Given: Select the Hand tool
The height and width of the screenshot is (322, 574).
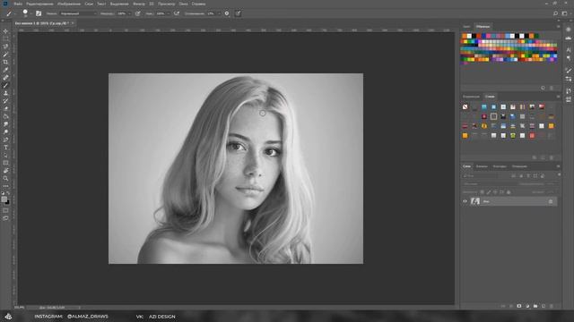Looking at the screenshot, I should coord(5,171).
